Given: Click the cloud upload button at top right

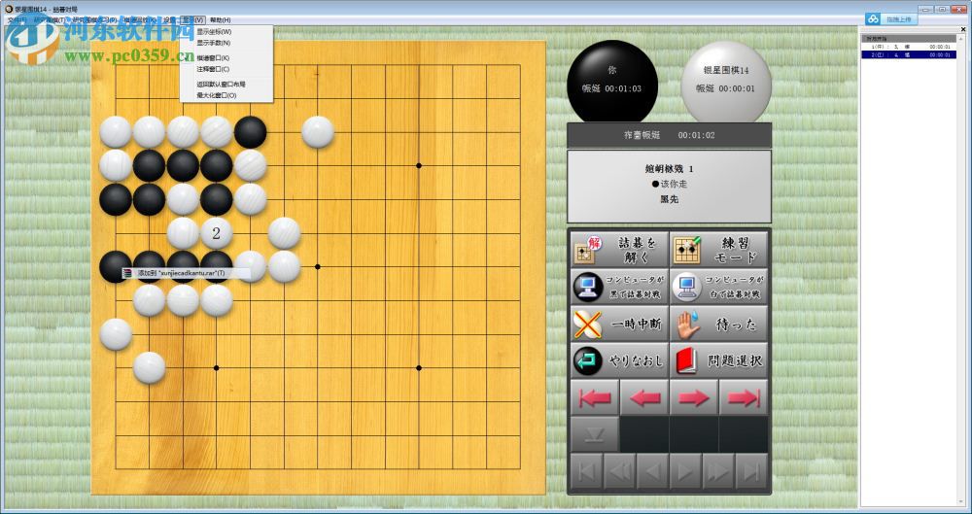Looking at the screenshot, I should pos(898,19).
